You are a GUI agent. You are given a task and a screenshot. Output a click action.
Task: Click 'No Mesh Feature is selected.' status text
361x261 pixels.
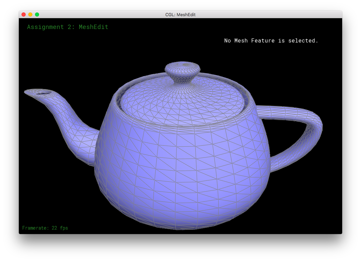click(x=271, y=40)
